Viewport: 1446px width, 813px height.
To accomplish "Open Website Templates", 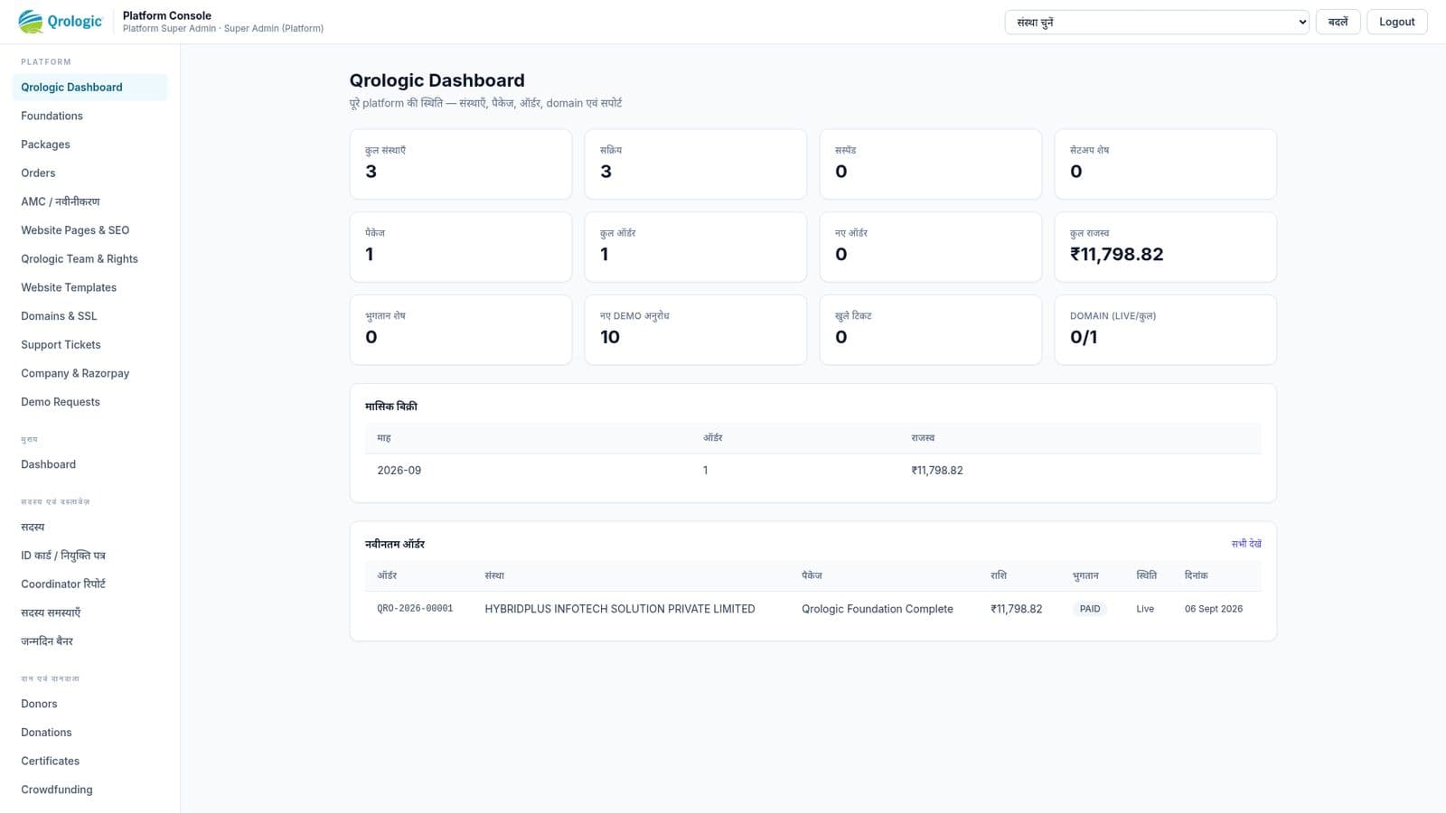I will (x=89, y=287).
